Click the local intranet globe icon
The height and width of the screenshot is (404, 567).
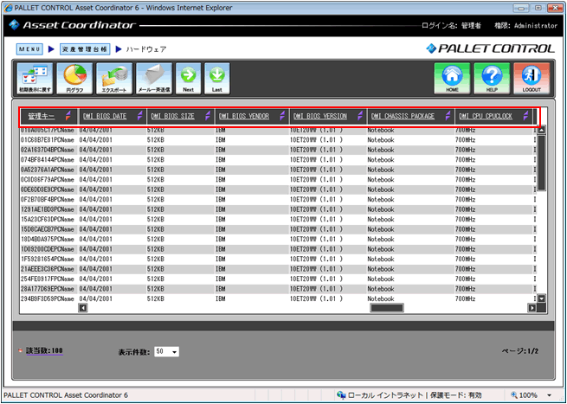pyautogui.click(x=341, y=395)
